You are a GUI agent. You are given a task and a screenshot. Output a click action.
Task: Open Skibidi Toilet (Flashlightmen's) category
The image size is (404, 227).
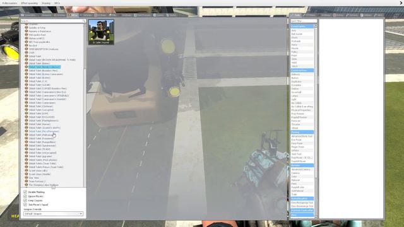pyautogui.click(x=44, y=120)
